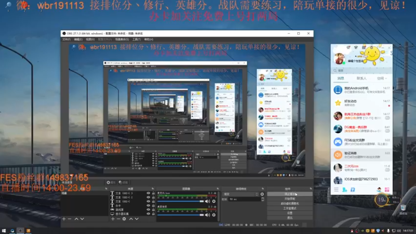Click the system clock in the taskbar
The image size is (416, 234).
tap(408, 231)
